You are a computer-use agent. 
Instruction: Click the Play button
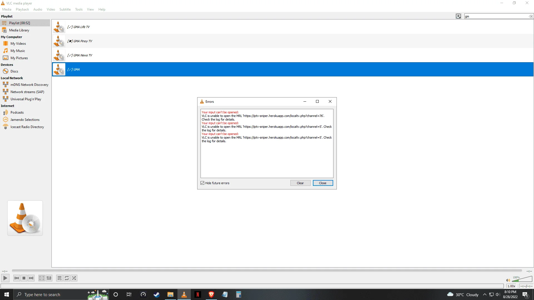point(5,278)
